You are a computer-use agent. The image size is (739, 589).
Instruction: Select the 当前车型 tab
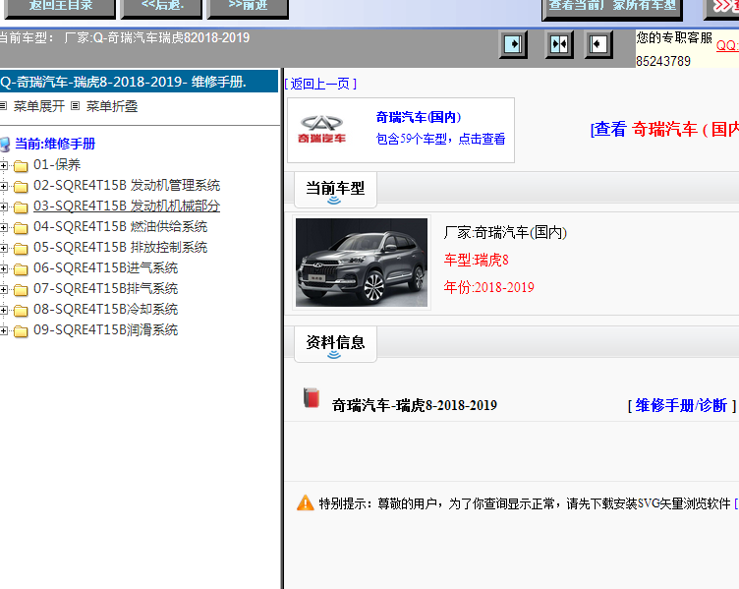tap(335, 190)
